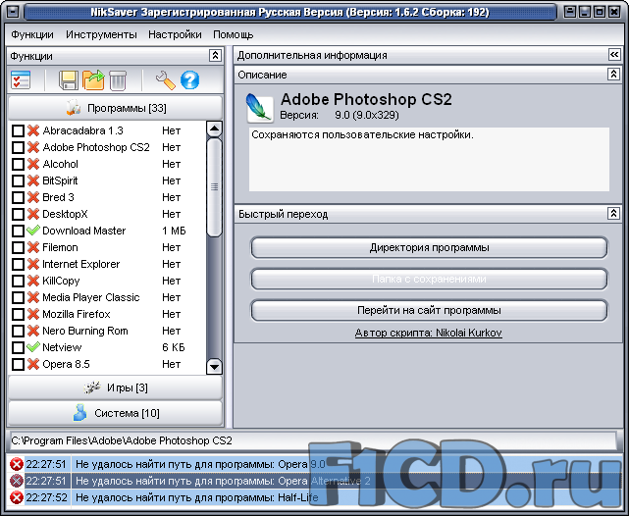
Task: Click the red X icon beside Mozilla Firefox
Action: coord(33,314)
